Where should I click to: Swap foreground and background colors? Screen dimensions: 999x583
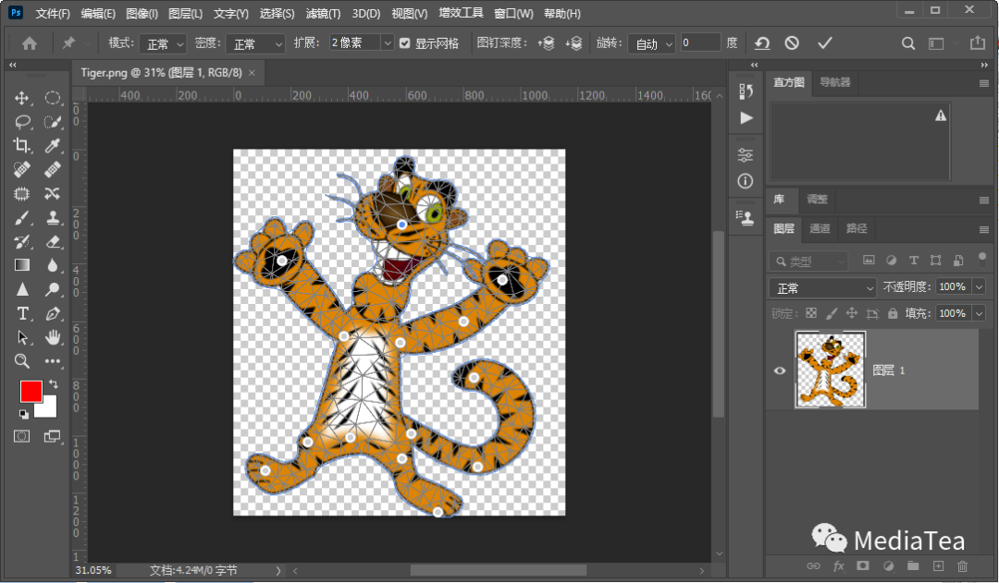(x=54, y=383)
